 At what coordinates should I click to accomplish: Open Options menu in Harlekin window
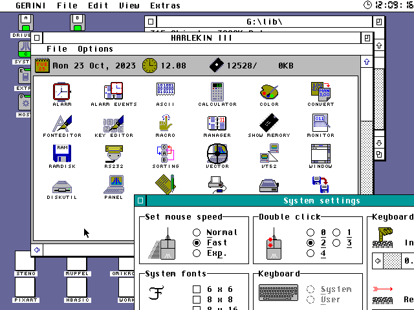(95, 49)
